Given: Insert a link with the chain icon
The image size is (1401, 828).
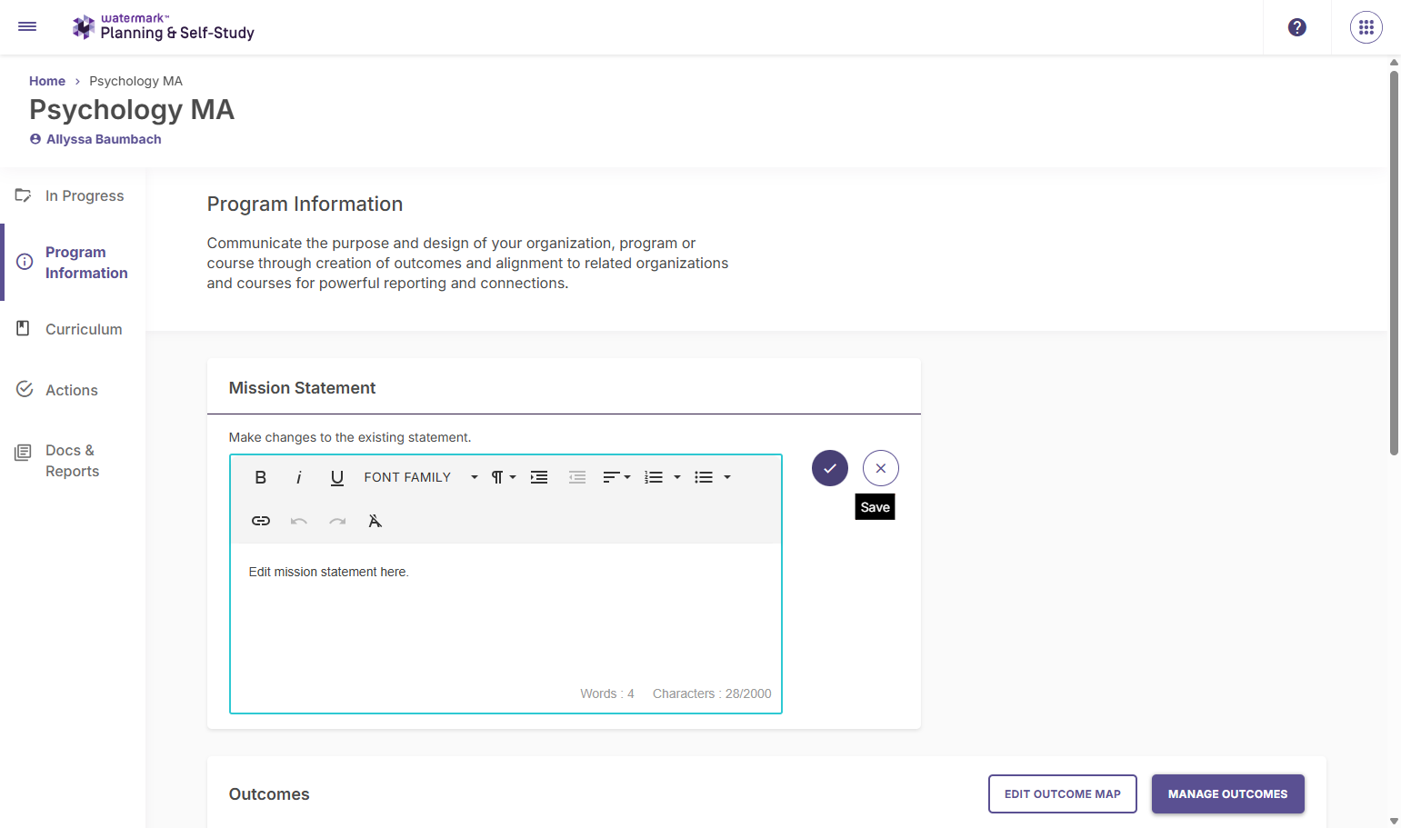Looking at the screenshot, I should pyautogui.click(x=260, y=521).
